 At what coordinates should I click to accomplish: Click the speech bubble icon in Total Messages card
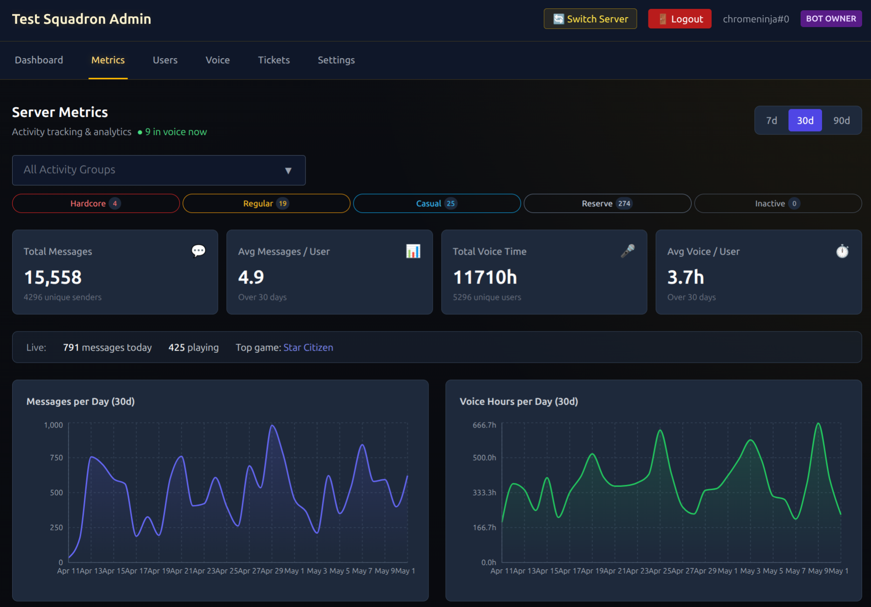(x=198, y=251)
